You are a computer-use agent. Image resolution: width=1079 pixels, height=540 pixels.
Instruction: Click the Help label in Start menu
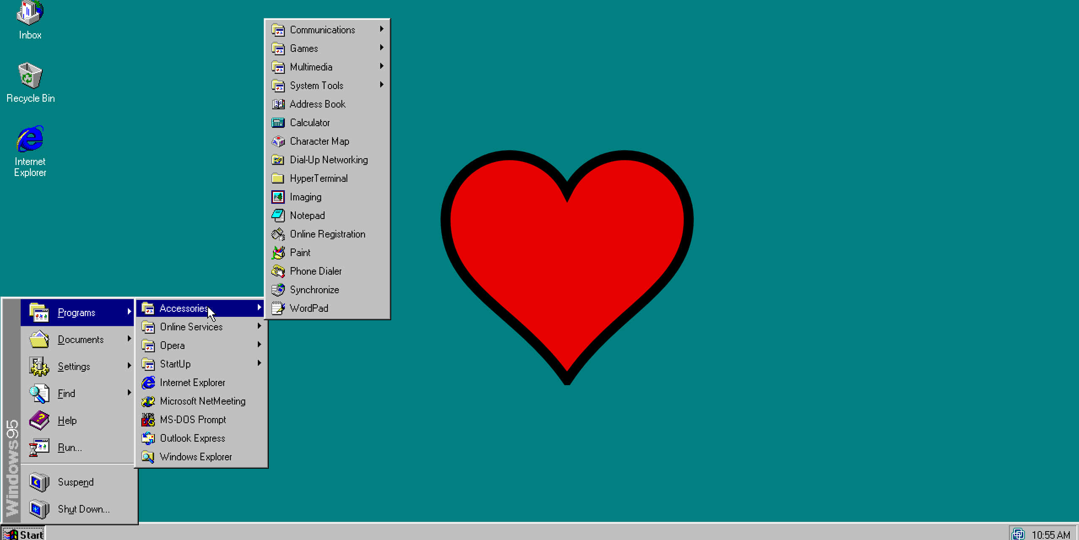67,421
